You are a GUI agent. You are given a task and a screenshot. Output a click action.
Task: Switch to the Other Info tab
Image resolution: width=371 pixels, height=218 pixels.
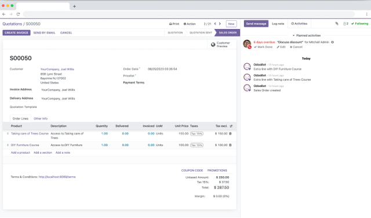[x=41, y=119]
